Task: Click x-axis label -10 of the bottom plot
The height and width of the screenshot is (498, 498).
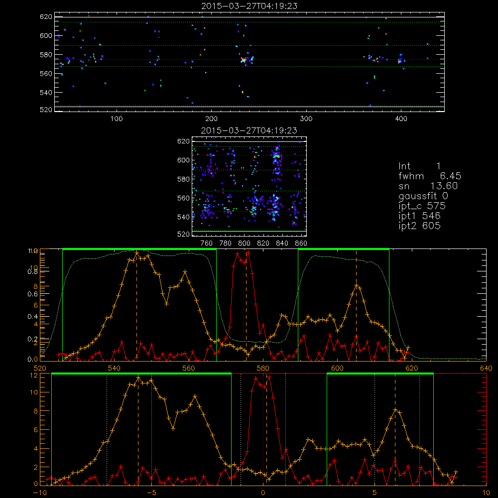Action: [x=40, y=493]
